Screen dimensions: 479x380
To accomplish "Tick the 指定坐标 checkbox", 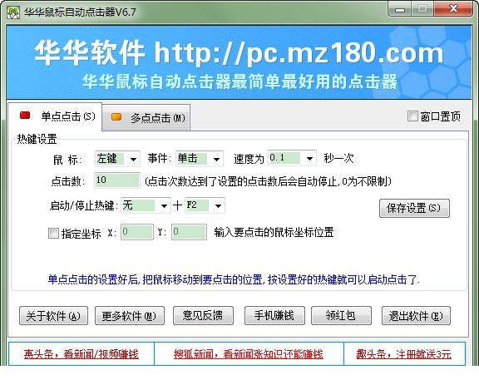I will 53,234.
